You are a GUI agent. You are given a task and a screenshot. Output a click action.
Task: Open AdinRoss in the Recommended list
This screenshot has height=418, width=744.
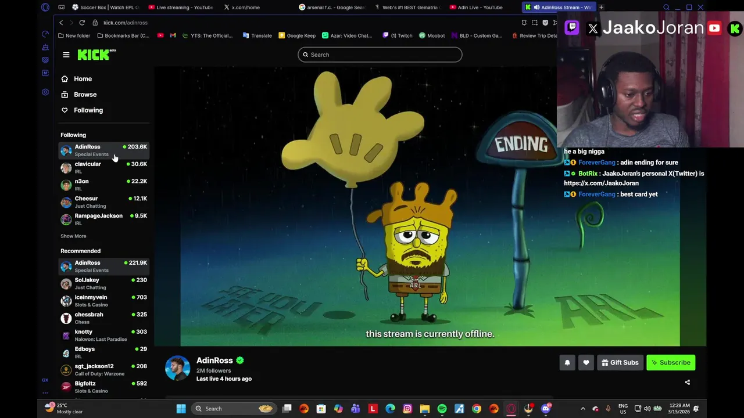pyautogui.click(x=103, y=266)
